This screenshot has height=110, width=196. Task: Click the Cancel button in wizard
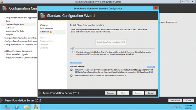[150, 93]
